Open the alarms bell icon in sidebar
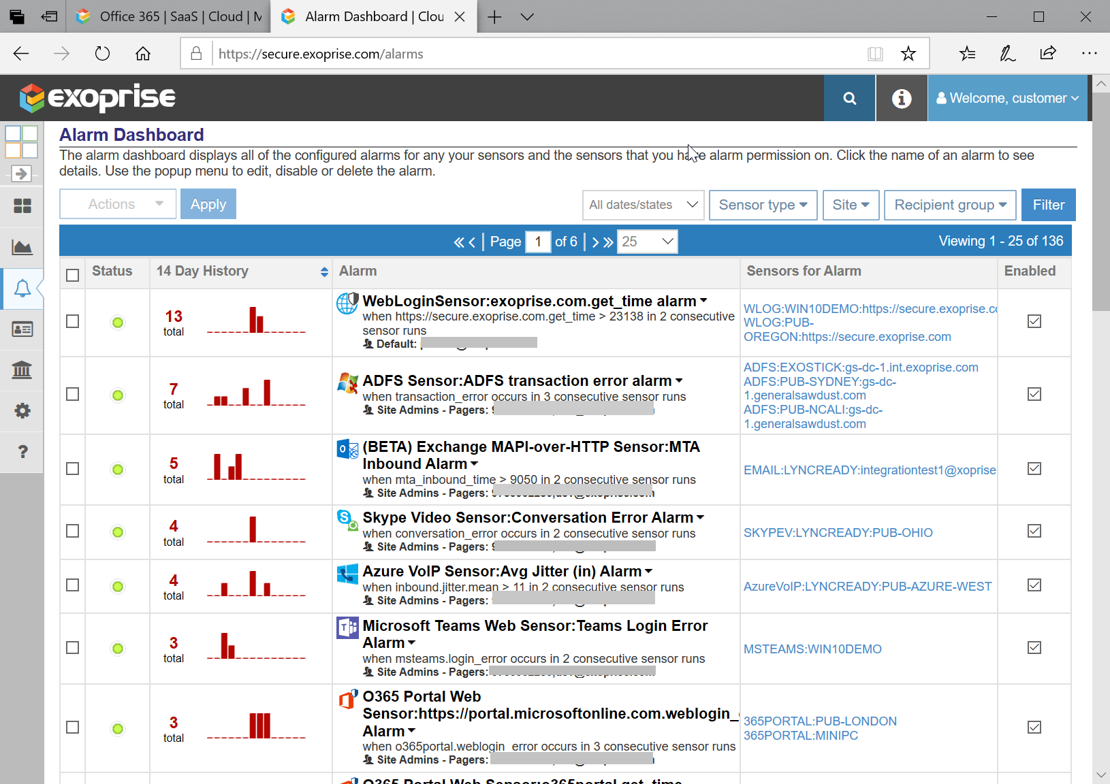 [x=22, y=289]
